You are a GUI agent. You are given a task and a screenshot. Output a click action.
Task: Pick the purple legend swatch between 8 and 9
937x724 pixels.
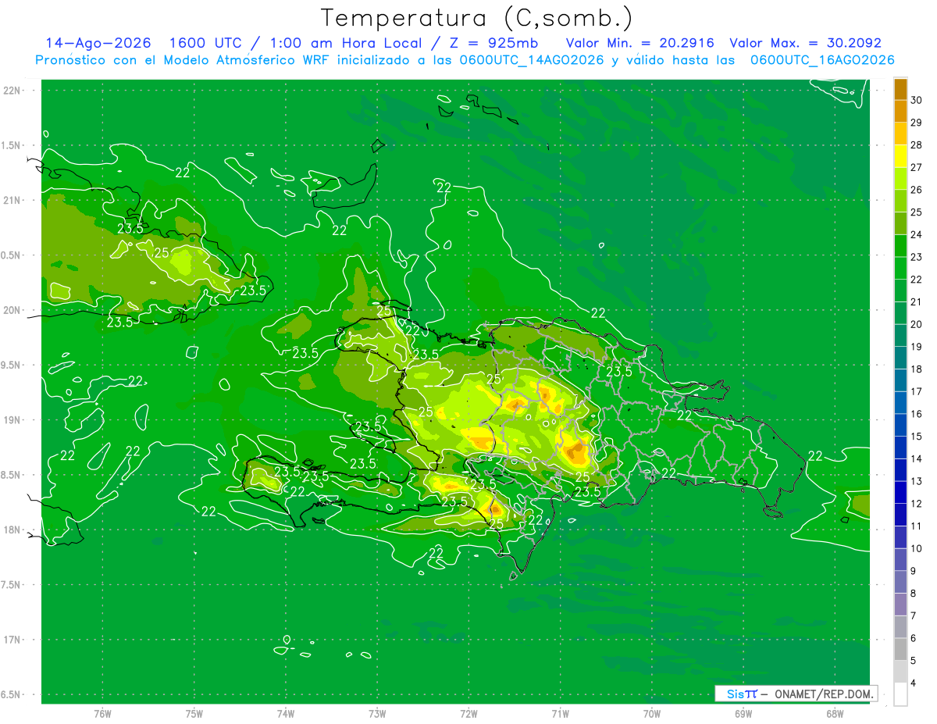click(x=900, y=582)
